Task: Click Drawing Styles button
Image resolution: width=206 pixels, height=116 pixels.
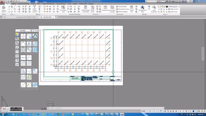Action: (122, 6)
